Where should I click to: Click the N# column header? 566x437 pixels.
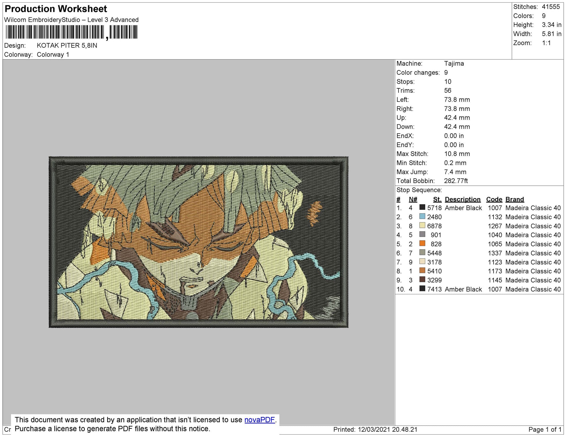point(413,199)
